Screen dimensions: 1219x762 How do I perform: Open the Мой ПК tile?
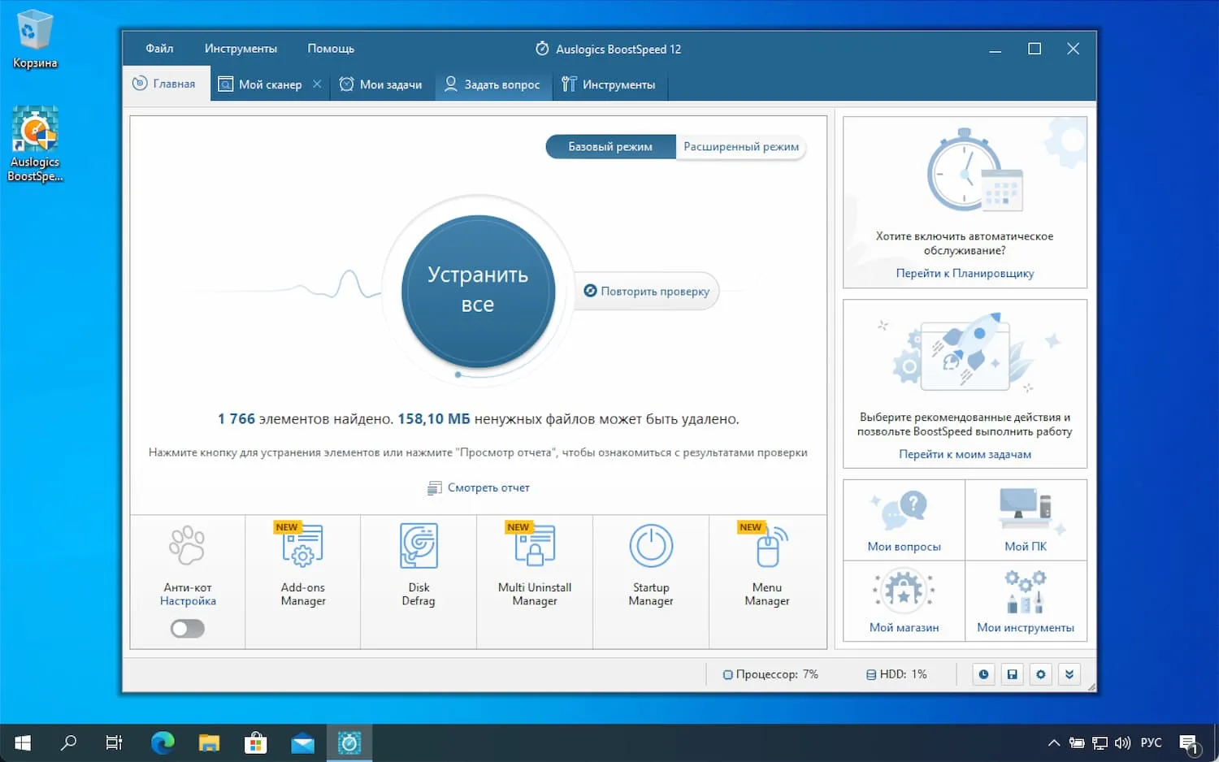tap(1026, 520)
